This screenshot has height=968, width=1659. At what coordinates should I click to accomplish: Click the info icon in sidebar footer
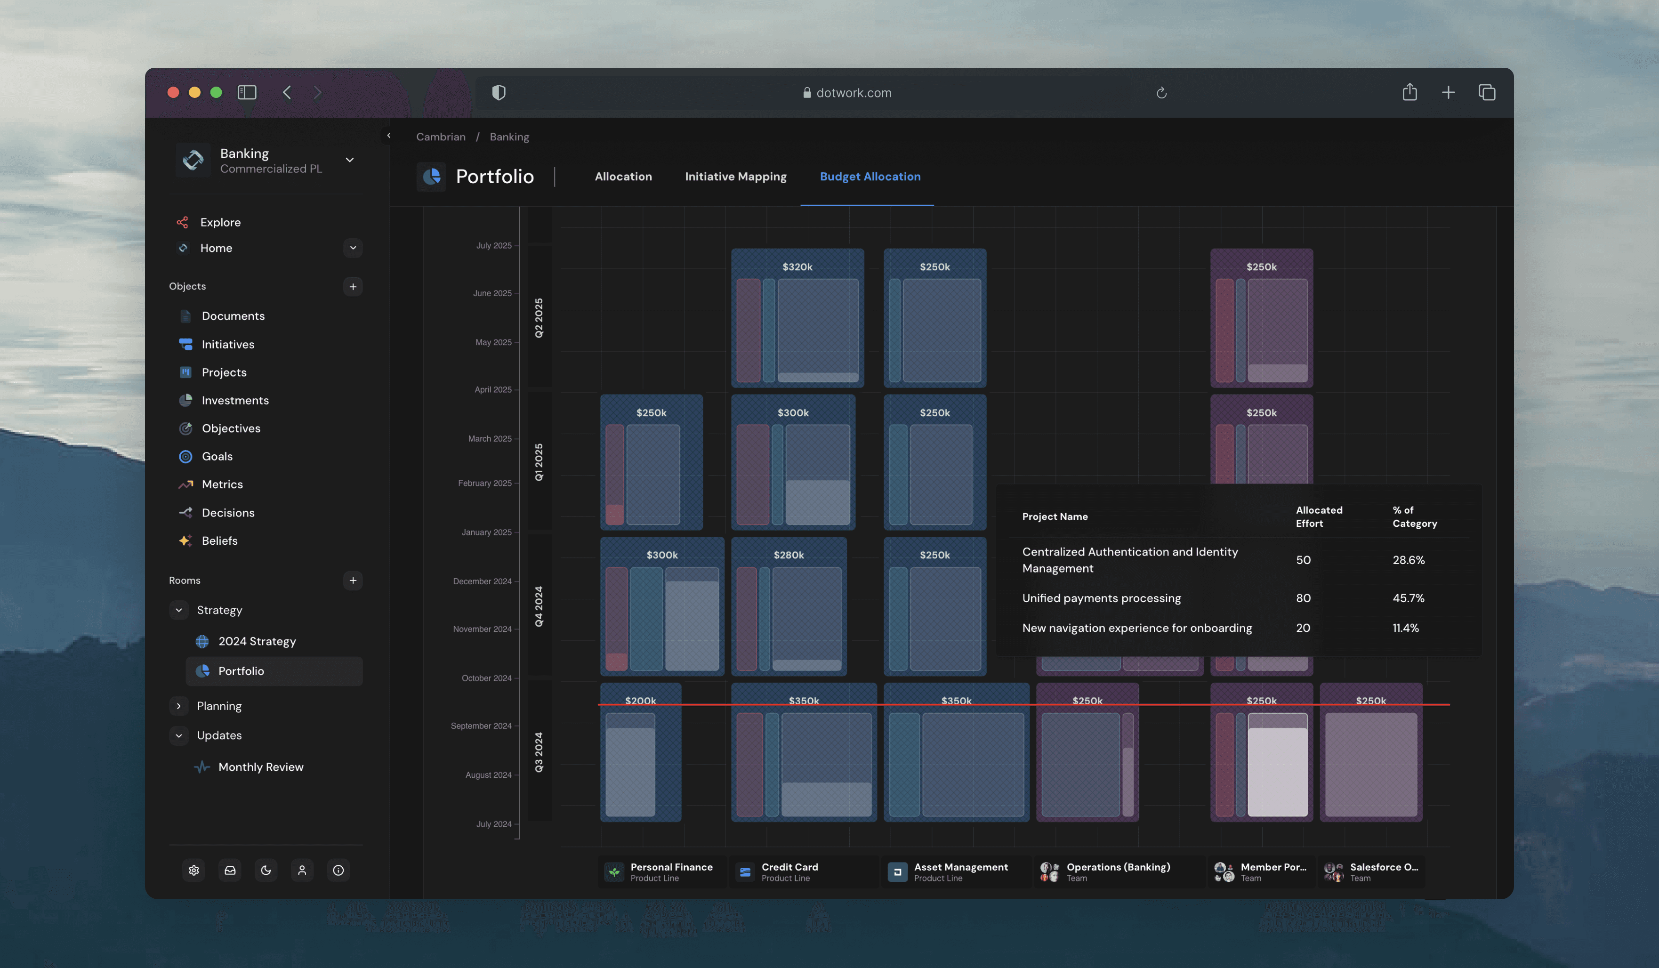tap(338, 870)
